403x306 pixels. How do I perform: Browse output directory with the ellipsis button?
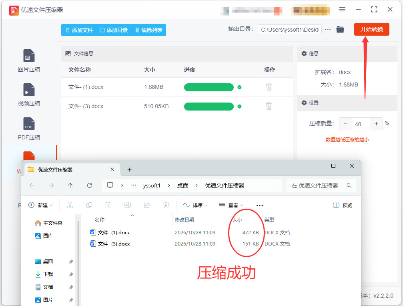point(328,30)
